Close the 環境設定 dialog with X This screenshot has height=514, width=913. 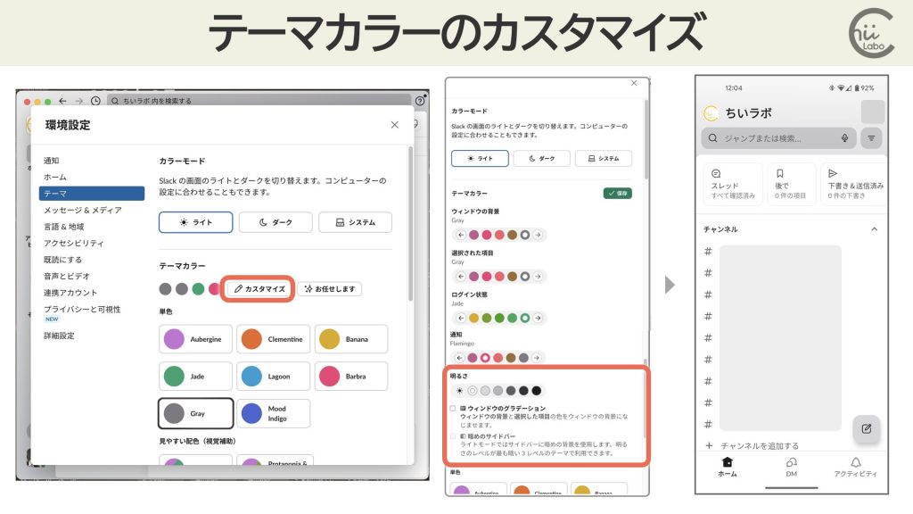(395, 125)
